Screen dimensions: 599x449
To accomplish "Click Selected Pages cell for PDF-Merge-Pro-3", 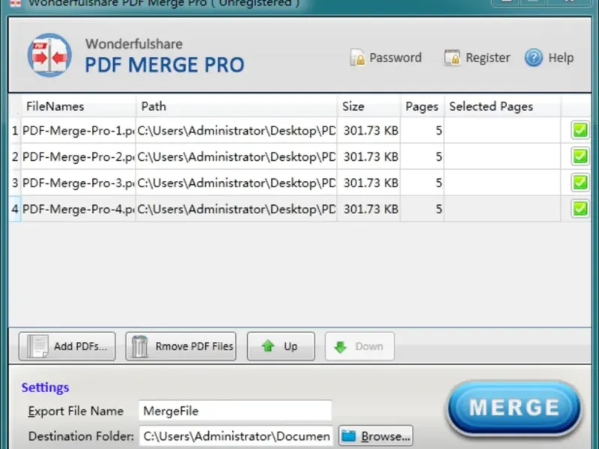I will pyautogui.click(x=502, y=183).
